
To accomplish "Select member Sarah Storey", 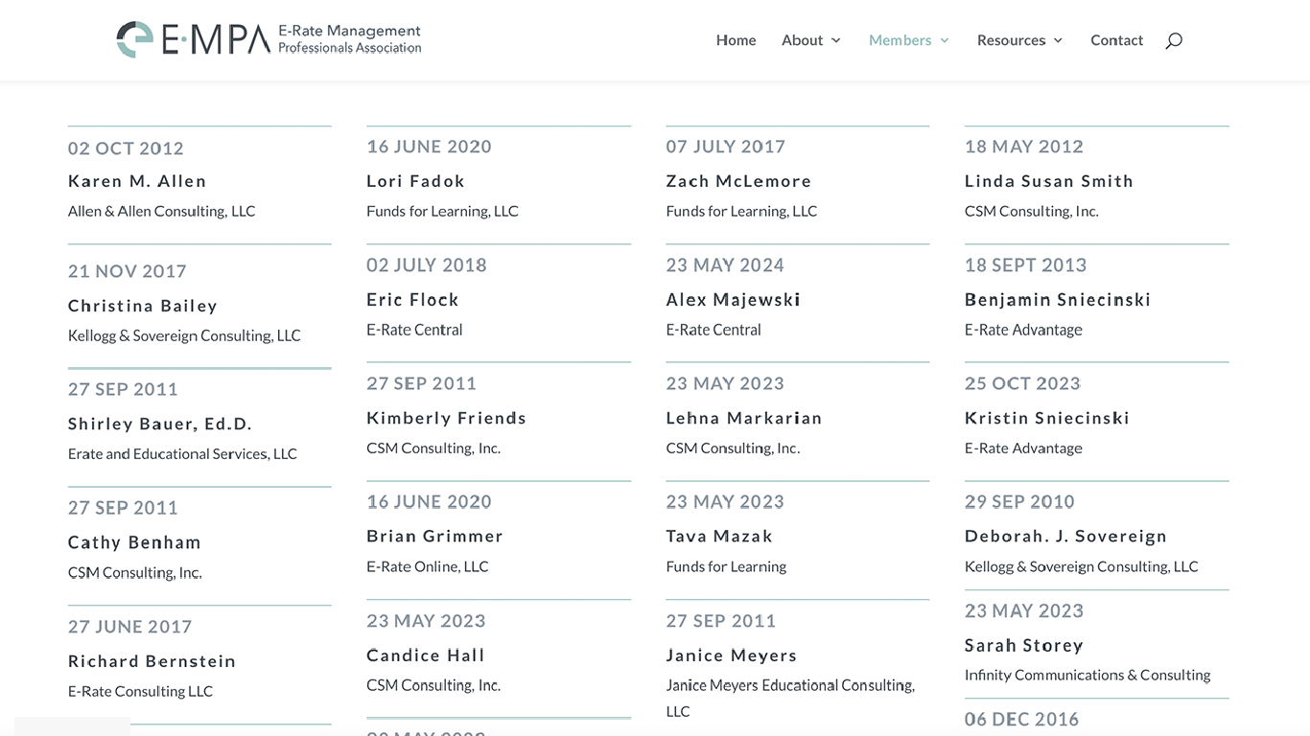I will pyautogui.click(x=1024, y=646).
